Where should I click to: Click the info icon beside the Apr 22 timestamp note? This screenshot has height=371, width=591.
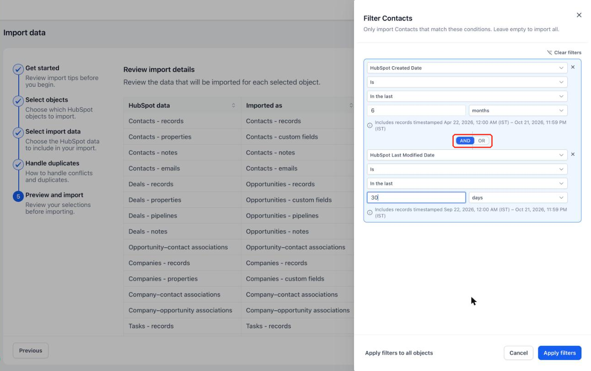370,126
